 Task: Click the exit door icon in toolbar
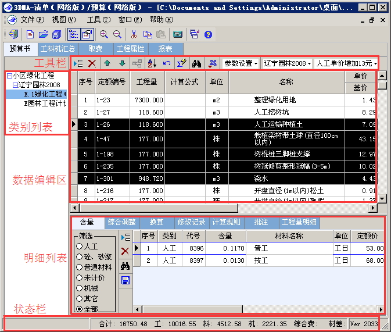[x=13, y=34]
